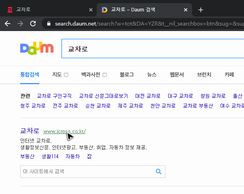Open related search 여수 교차로
This screenshot has height=194, width=244.
(x=232, y=106)
